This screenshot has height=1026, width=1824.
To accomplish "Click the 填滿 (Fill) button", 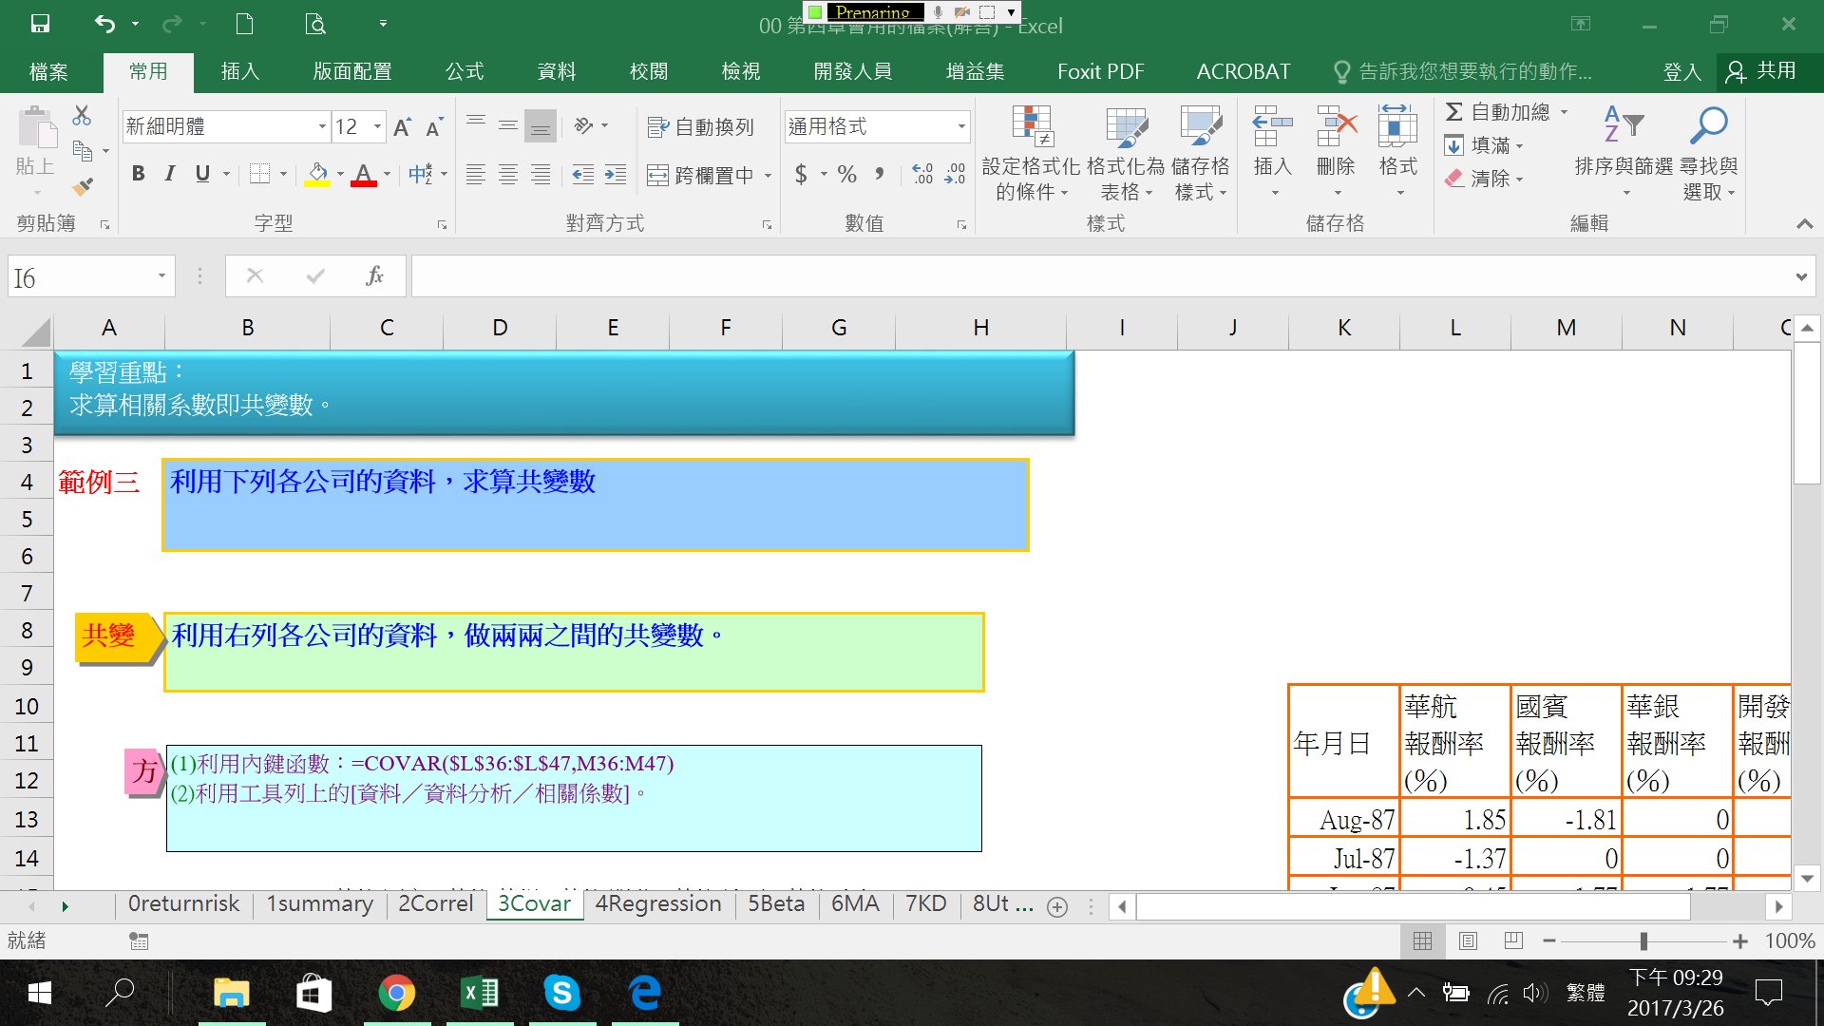I will click(x=1484, y=145).
